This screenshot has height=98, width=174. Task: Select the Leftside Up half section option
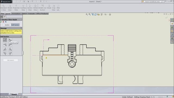pyautogui.click(x=5, y=53)
